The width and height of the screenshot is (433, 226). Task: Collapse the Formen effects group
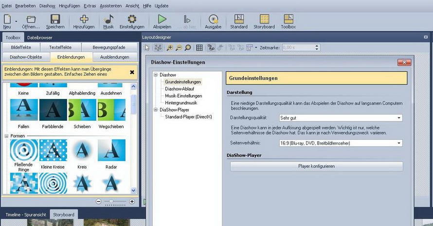pyautogui.click(x=7, y=136)
